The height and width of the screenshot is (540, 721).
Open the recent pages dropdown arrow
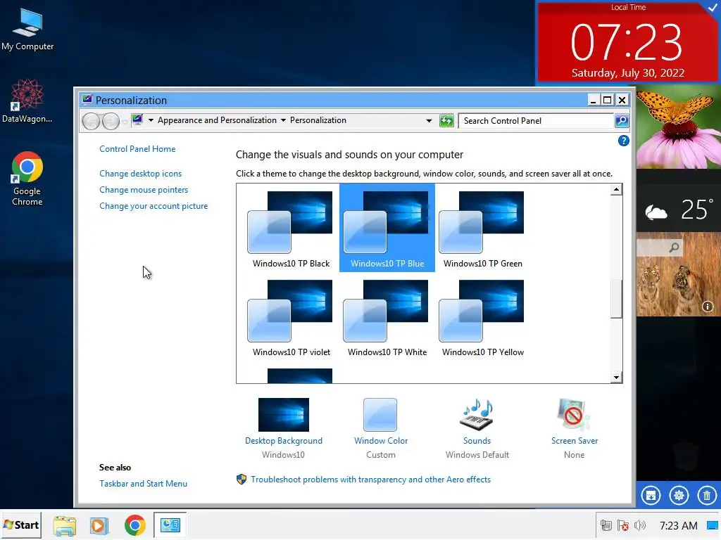point(125,122)
